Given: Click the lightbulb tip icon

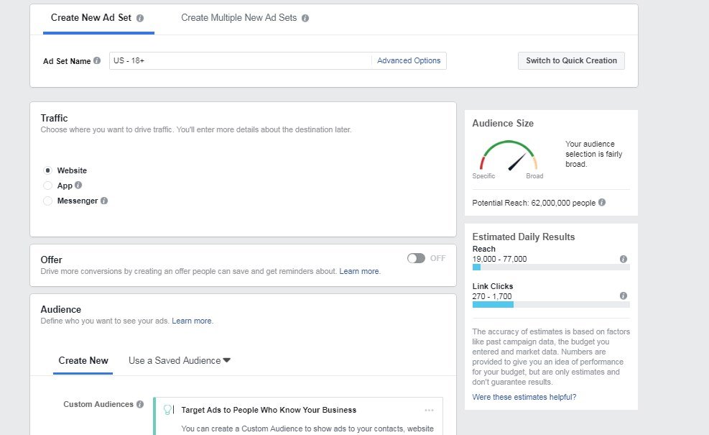Looking at the screenshot, I should [x=168, y=410].
